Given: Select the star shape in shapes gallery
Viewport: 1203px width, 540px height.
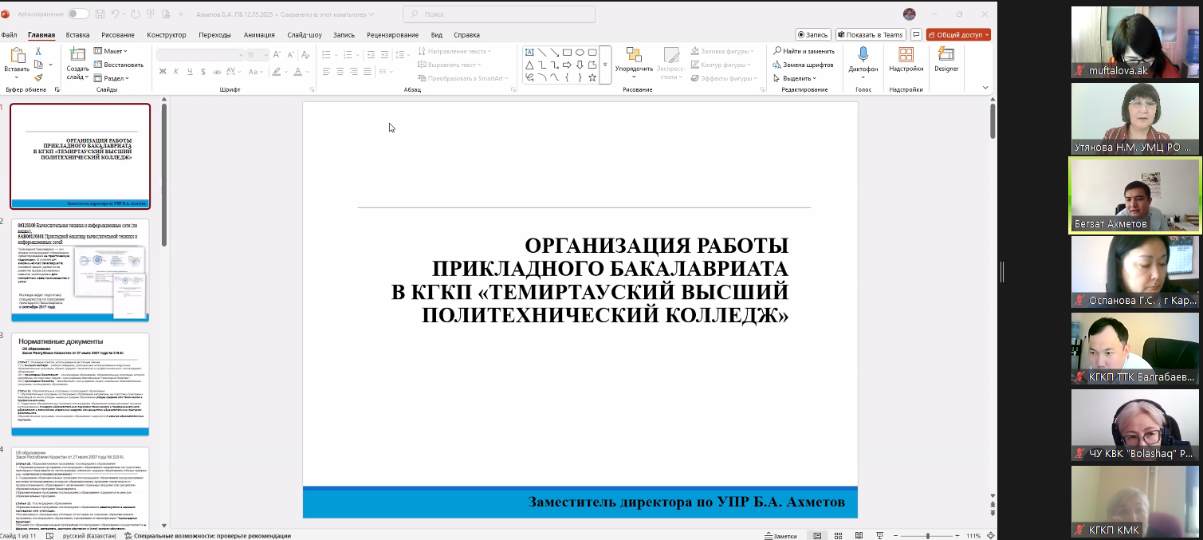Looking at the screenshot, I should click(x=592, y=77).
